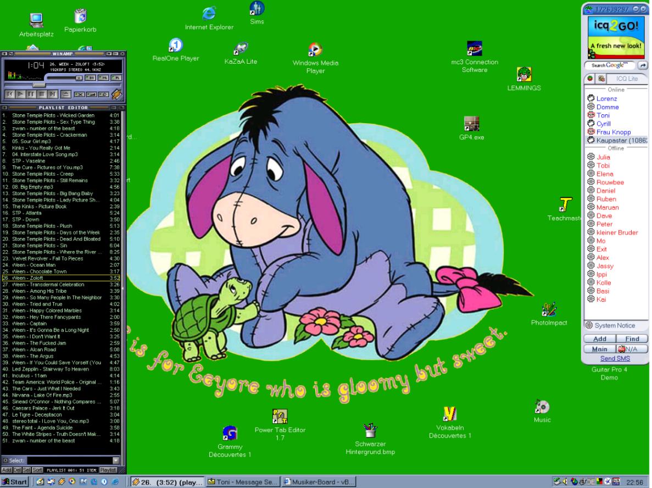
Task: Toggle the Winamp repeat button
Action: 103,95
